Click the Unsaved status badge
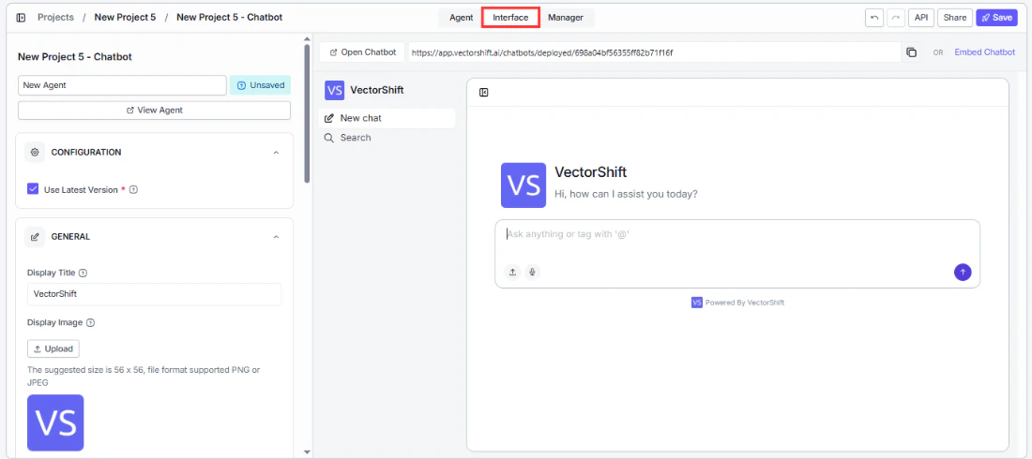 tap(260, 85)
